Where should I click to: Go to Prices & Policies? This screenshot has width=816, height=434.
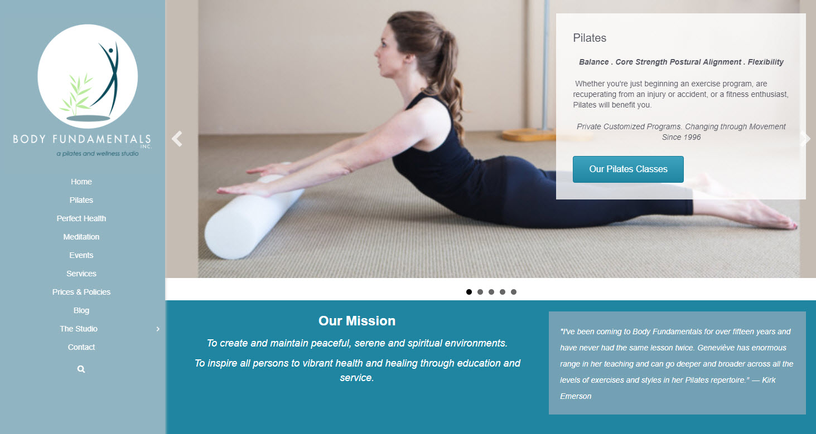(81, 292)
